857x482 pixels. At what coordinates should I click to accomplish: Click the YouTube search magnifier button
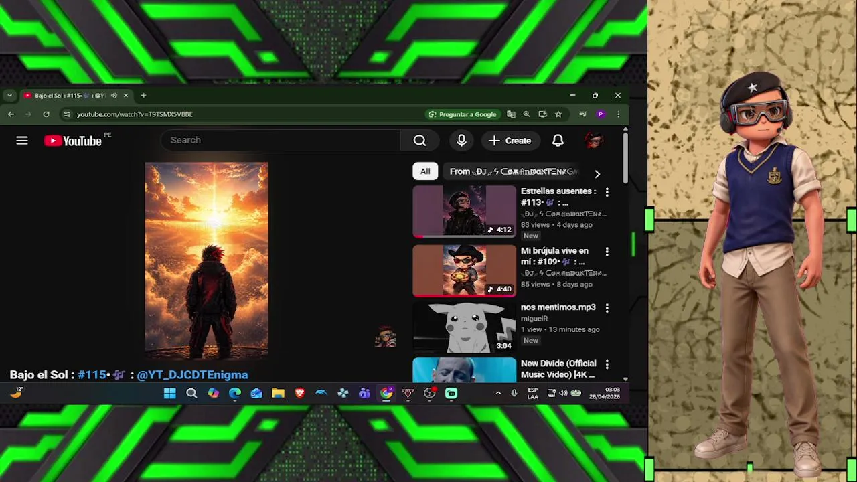pos(420,140)
